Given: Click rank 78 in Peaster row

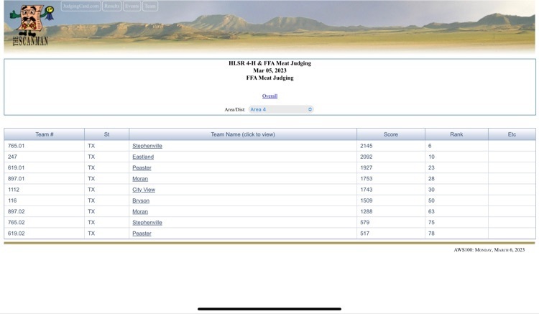Looking at the screenshot, I should pos(431,234).
